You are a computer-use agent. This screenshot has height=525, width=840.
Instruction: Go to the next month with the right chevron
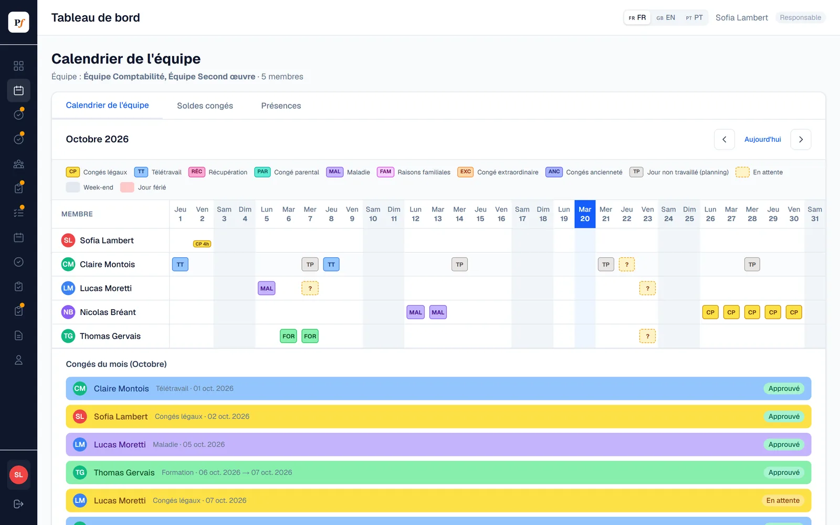(801, 139)
